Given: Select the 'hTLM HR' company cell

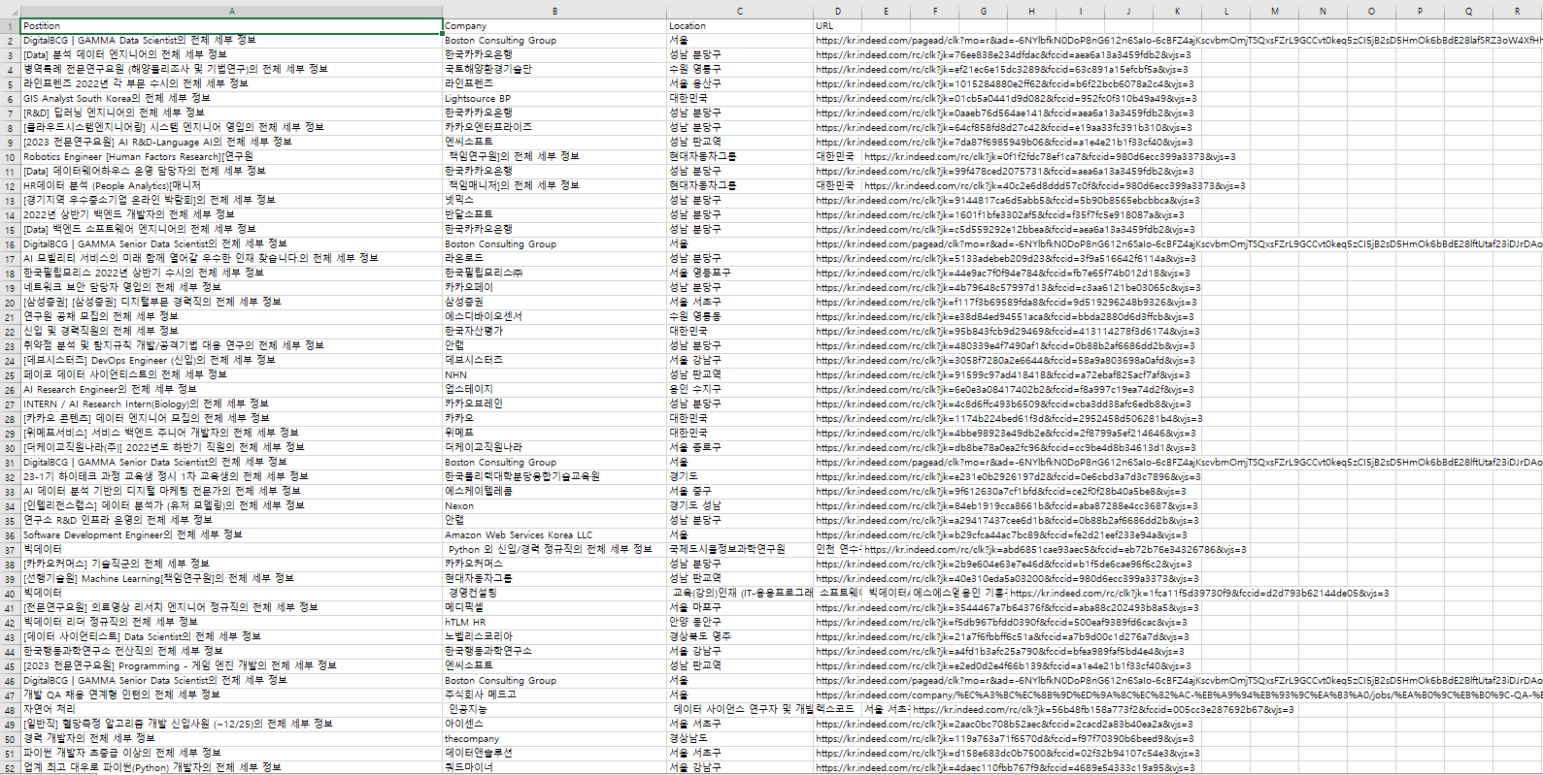Looking at the screenshot, I should [x=554, y=622].
